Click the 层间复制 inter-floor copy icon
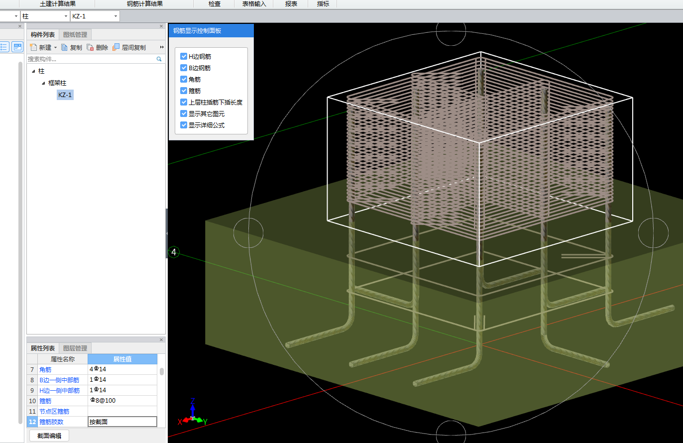The height and width of the screenshot is (443, 683). (x=116, y=47)
